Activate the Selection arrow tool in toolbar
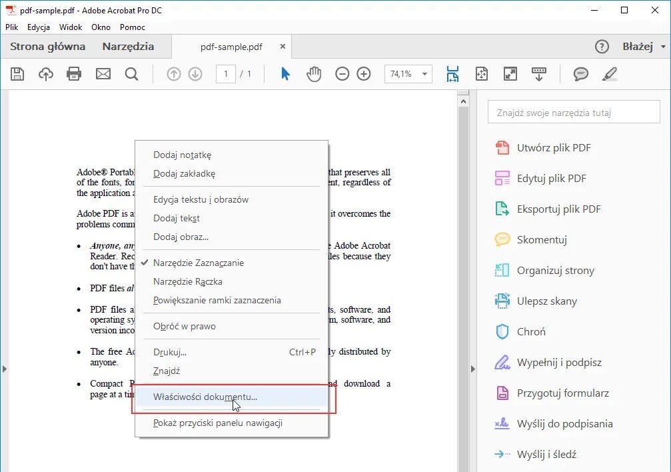 pyautogui.click(x=285, y=74)
